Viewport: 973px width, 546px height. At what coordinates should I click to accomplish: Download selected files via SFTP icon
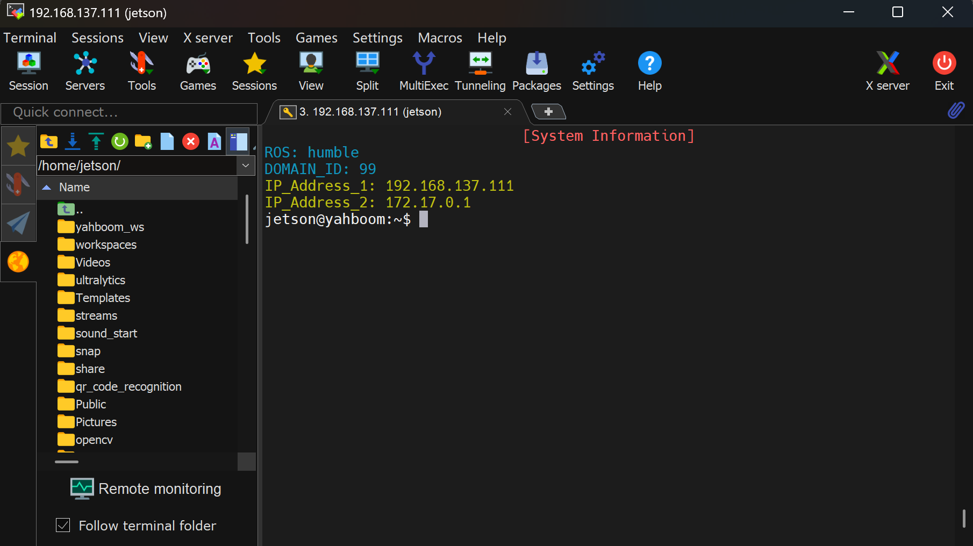point(73,141)
